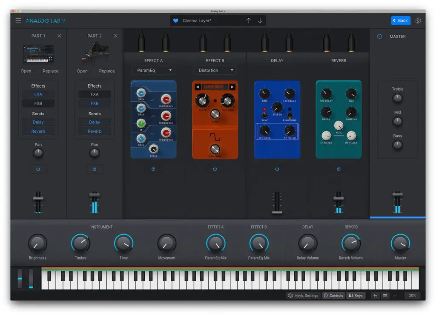Click the Timbre knob
This screenshot has width=436, height=316.
[80, 244]
